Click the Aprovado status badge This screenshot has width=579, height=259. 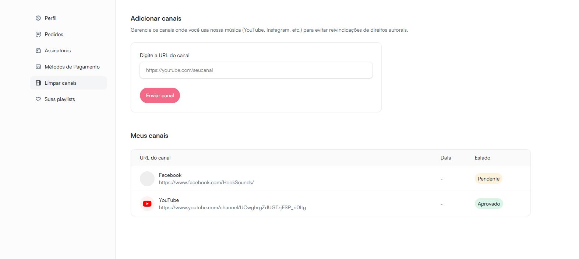coord(489,204)
